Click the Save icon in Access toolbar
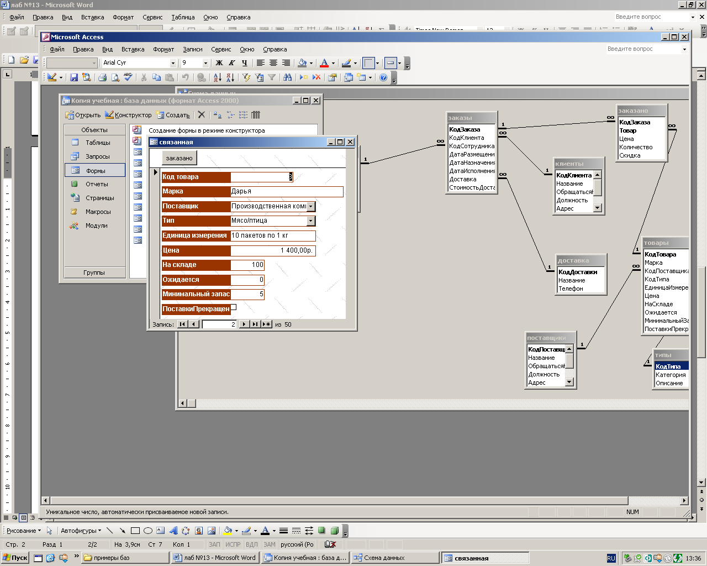Image resolution: width=707 pixels, height=566 pixels. (74, 77)
